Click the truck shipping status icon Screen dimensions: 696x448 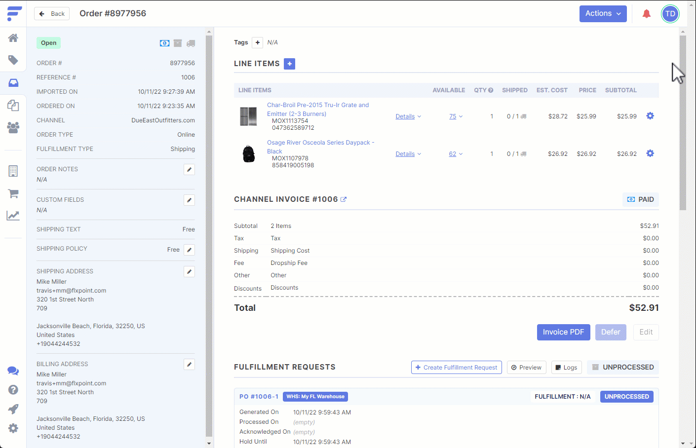[191, 43]
